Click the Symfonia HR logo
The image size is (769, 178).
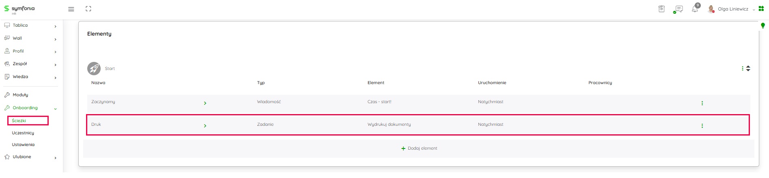[x=19, y=9]
